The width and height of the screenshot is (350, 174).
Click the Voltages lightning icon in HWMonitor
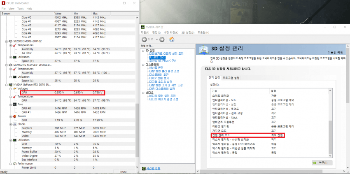(14, 89)
